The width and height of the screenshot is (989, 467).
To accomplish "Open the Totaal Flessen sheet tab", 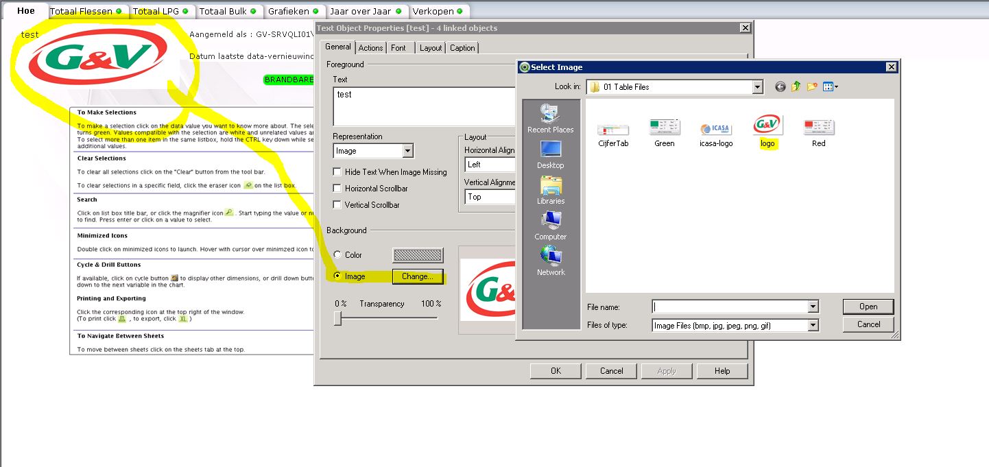I will tap(86, 12).
